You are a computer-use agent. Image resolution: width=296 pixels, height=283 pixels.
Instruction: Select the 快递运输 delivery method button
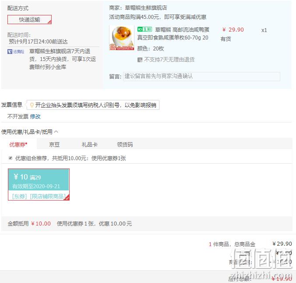tap(29, 19)
